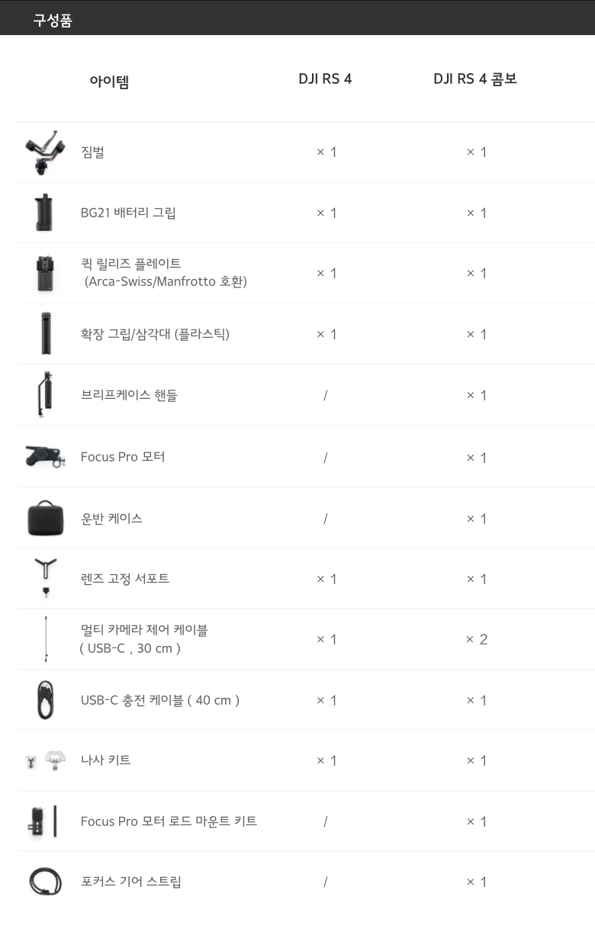Click the 나사 키트 item label
The width and height of the screenshot is (595, 929).
105,760
